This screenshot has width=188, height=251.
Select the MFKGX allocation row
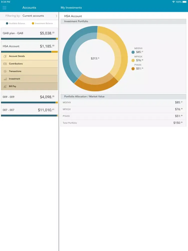pyautogui.click(x=123, y=109)
